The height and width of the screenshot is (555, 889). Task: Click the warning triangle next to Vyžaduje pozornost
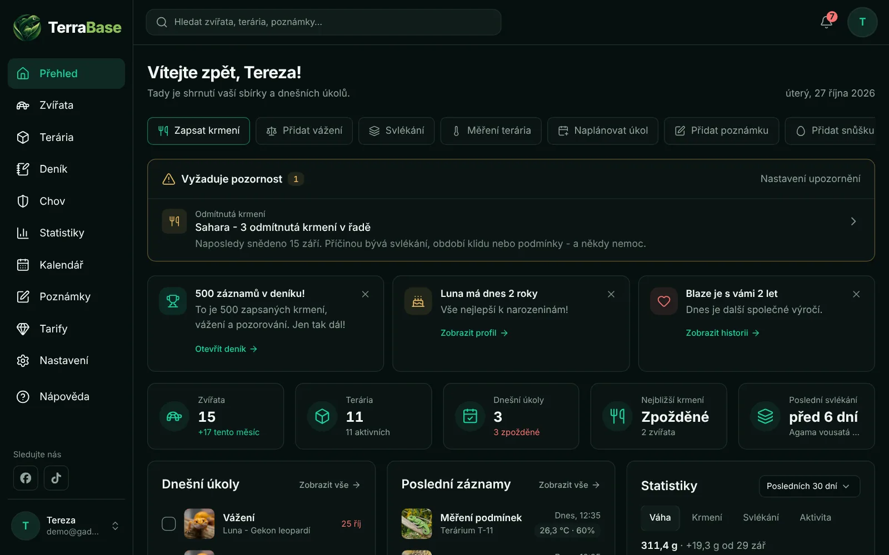pos(168,179)
